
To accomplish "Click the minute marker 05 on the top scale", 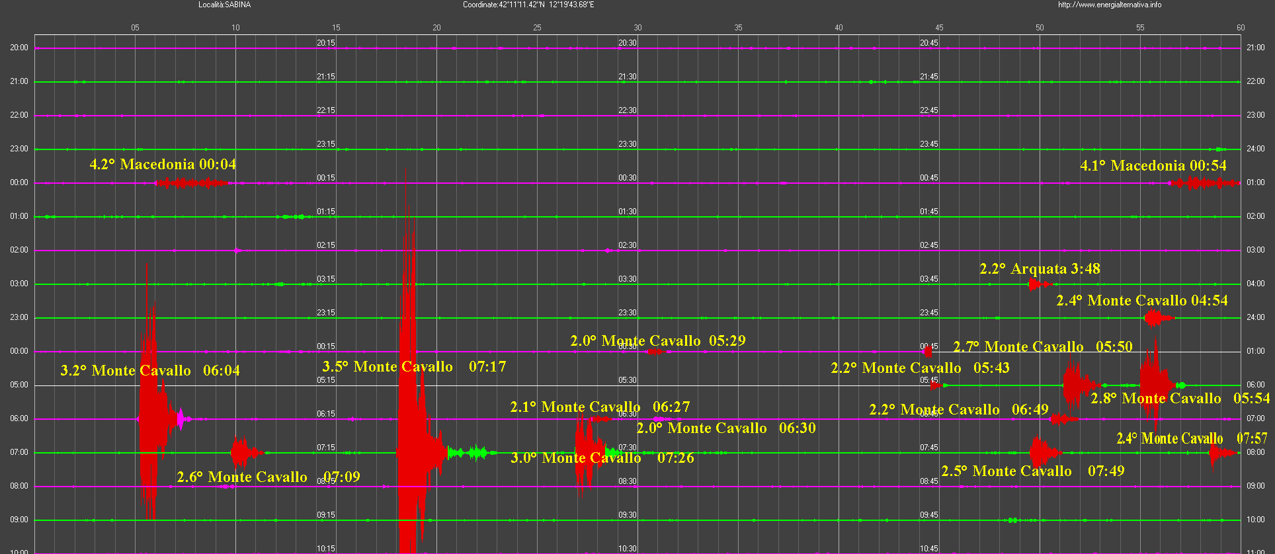I will click(135, 28).
